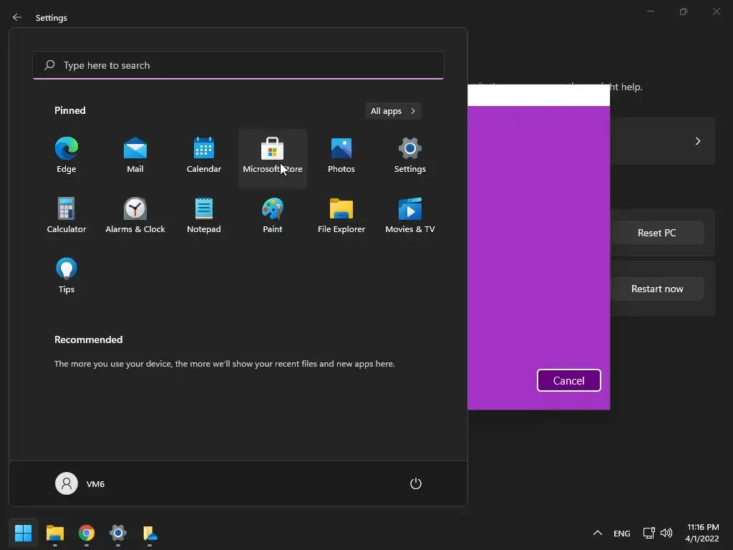Image resolution: width=733 pixels, height=550 pixels.
Task: Expand the All apps list
Action: pos(393,111)
